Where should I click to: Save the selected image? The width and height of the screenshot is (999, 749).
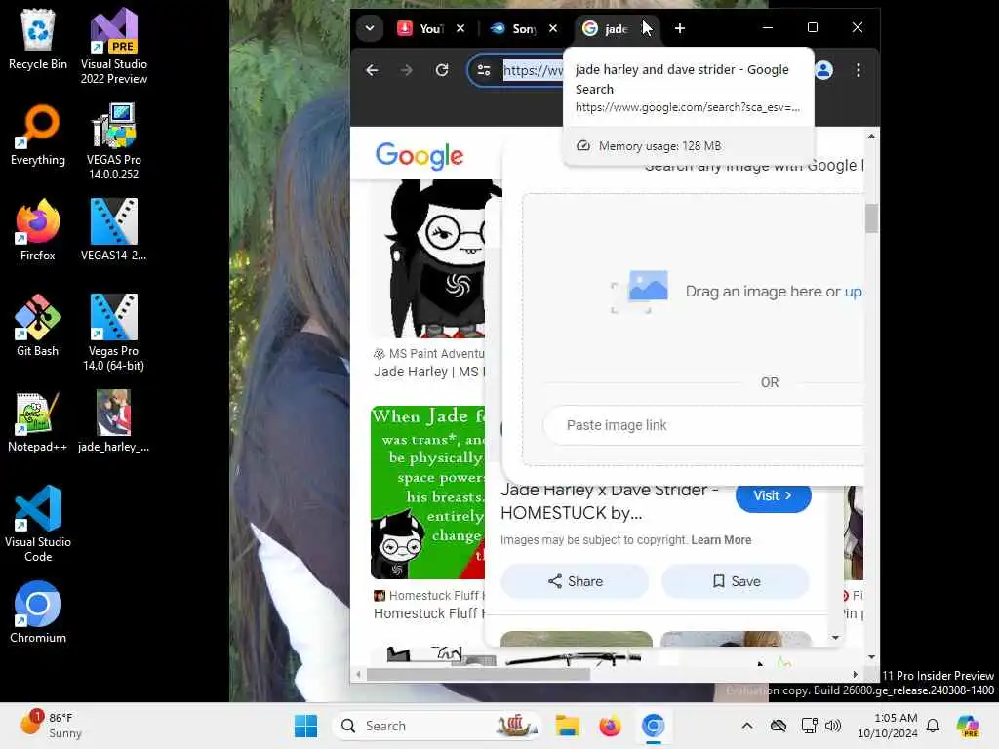[736, 581]
